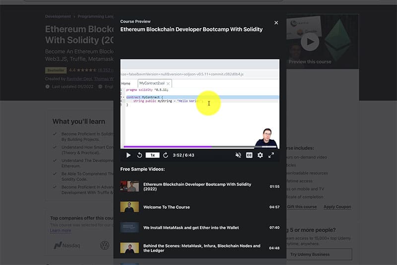Open the 'Learn more' link under top companies

pos(60,230)
